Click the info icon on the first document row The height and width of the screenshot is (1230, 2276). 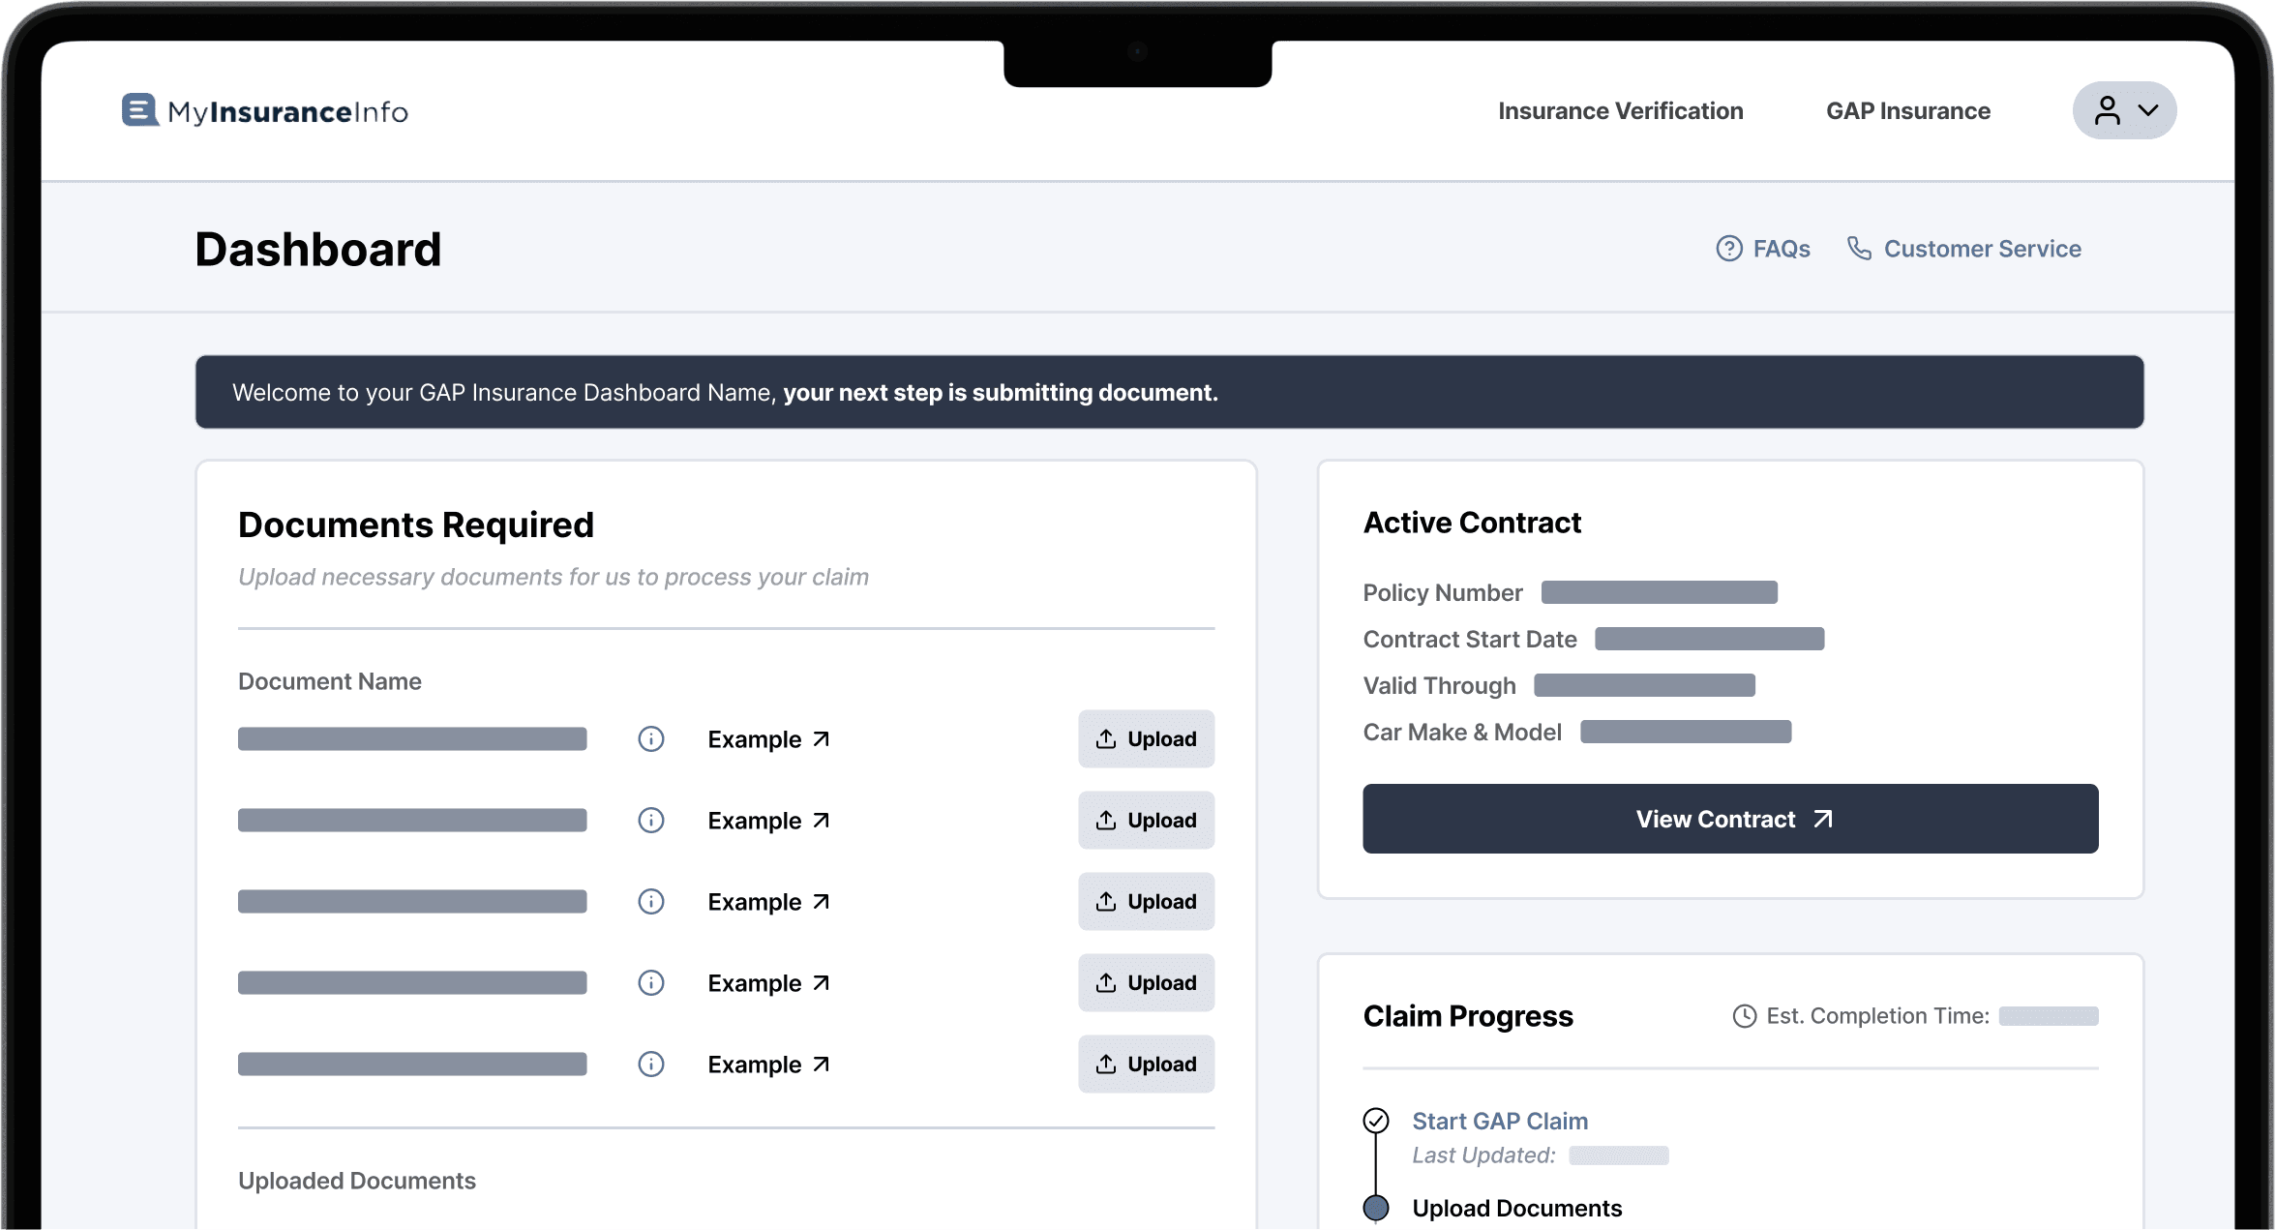650,738
